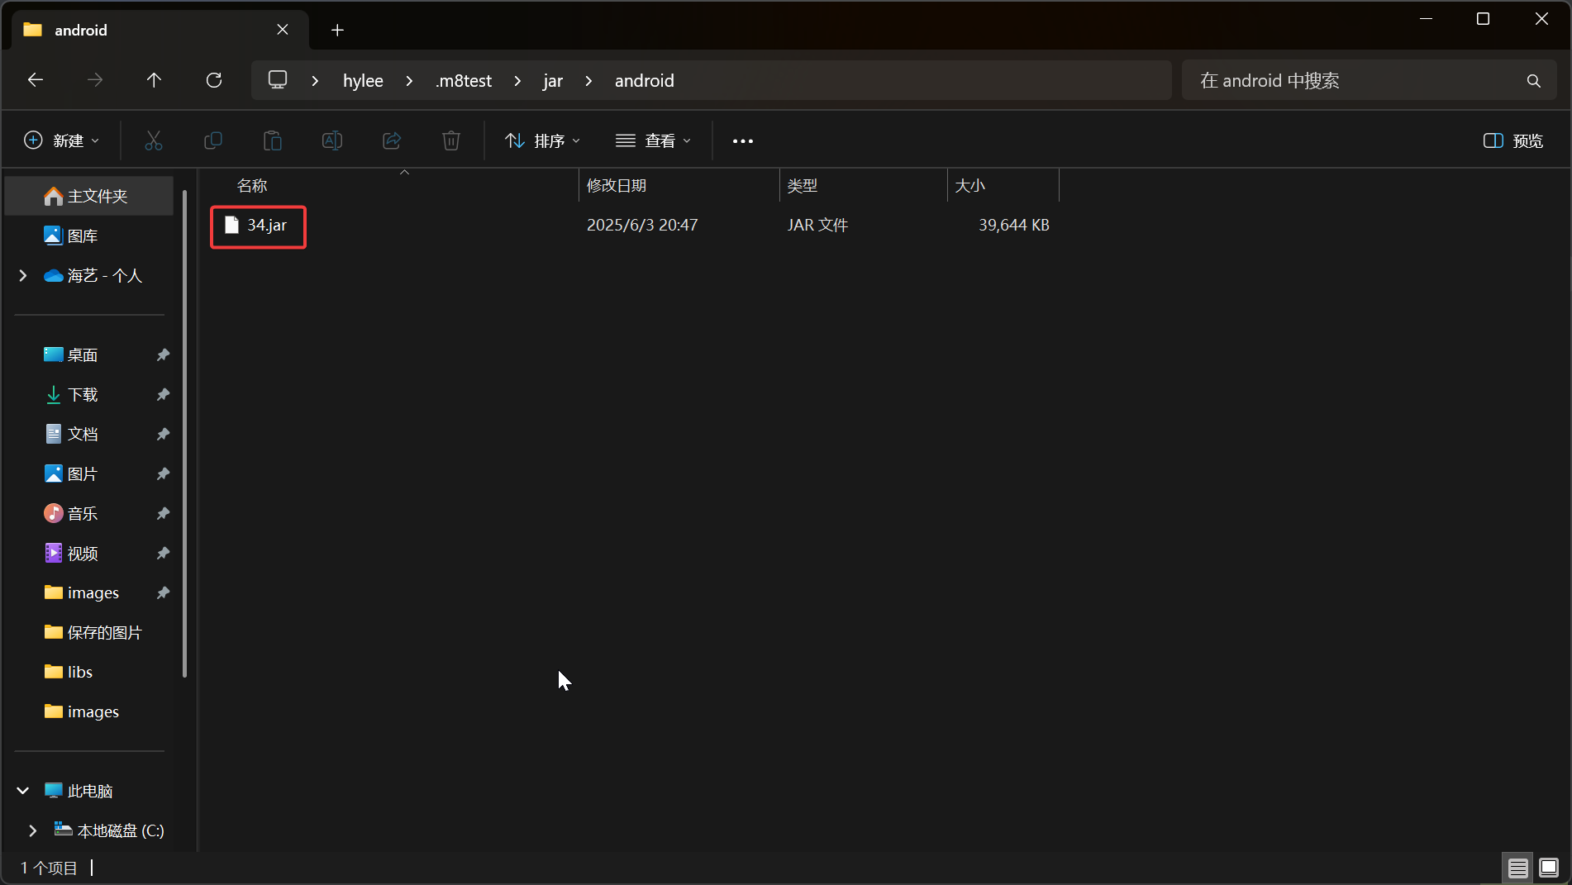Click the Copy icon in toolbar
The image size is (1572, 885).
(213, 140)
